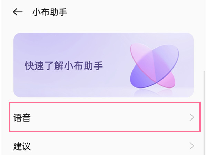The image size is (207, 155).
Task: Select the 建议 label text
Action: coord(22,146)
